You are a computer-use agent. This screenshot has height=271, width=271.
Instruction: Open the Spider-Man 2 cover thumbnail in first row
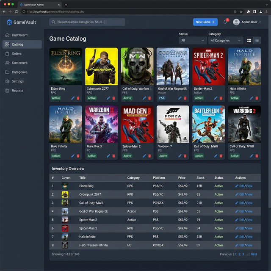(x=209, y=66)
